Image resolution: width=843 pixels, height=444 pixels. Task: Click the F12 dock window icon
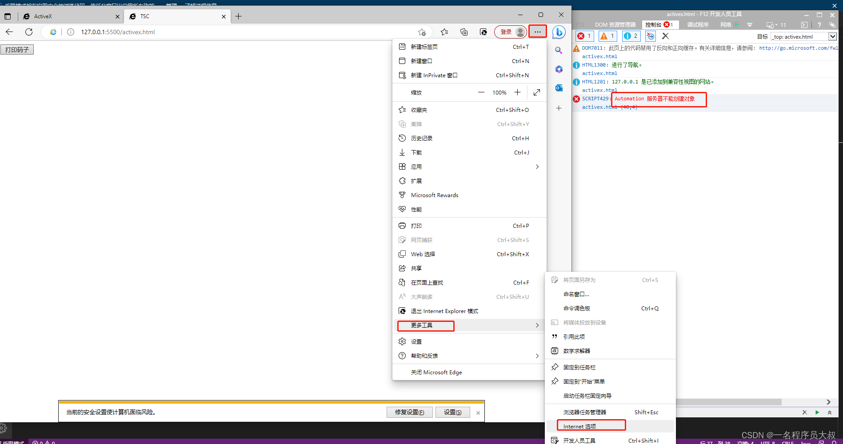pyautogui.click(x=832, y=25)
